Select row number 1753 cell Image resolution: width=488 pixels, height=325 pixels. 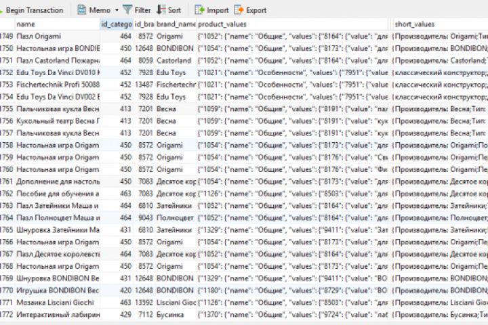(7, 85)
